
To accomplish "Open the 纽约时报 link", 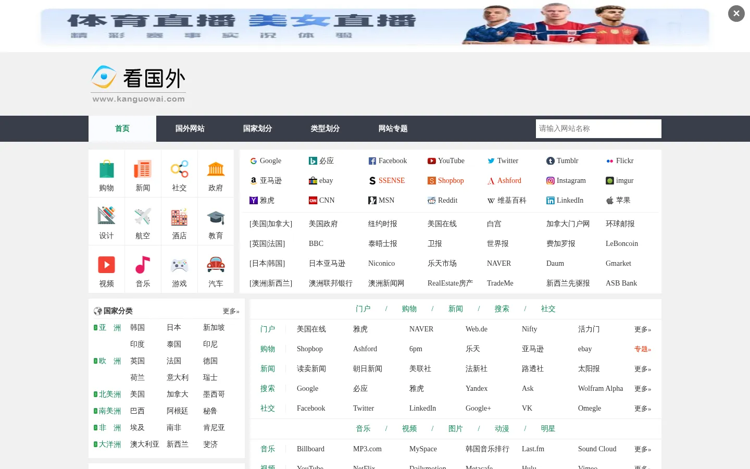I will point(383,224).
